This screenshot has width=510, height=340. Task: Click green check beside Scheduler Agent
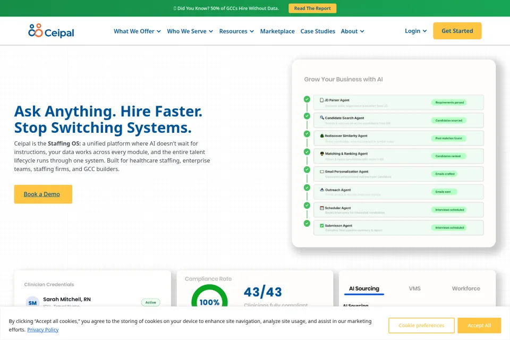(x=307, y=205)
